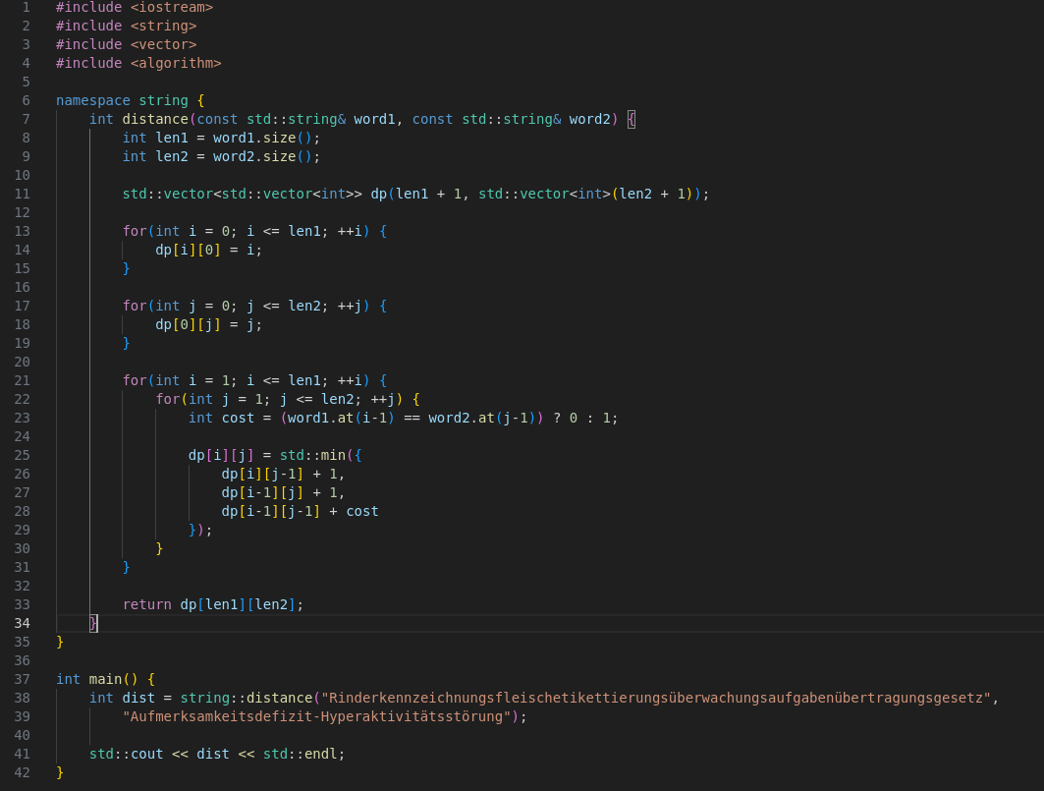The height and width of the screenshot is (791, 1044).
Task: Click the "#include <vector>" line
Action: [127, 44]
